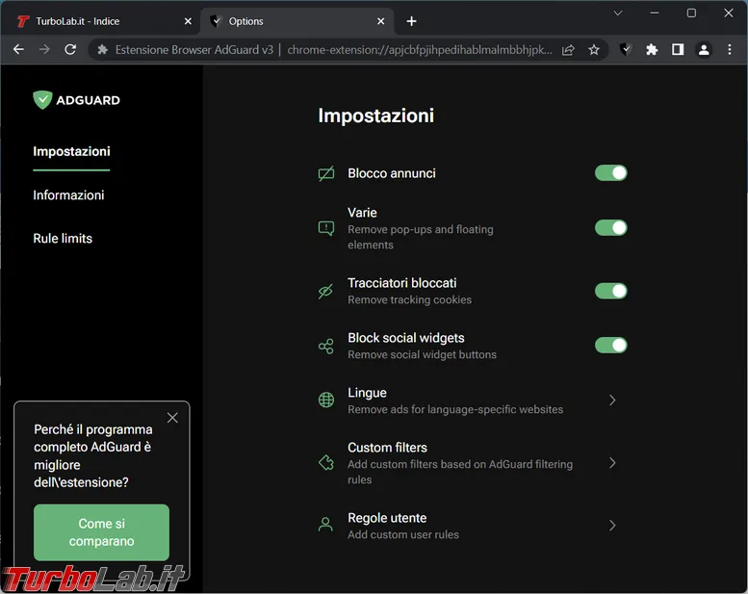This screenshot has height=594, width=748.
Task: Dismiss the AdGuard comparison popup
Action: (x=172, y=418)
